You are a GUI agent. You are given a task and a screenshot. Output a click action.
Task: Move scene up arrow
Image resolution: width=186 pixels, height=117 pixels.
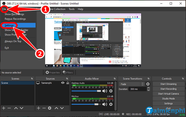pyautogui.click(x=16, y=108)
